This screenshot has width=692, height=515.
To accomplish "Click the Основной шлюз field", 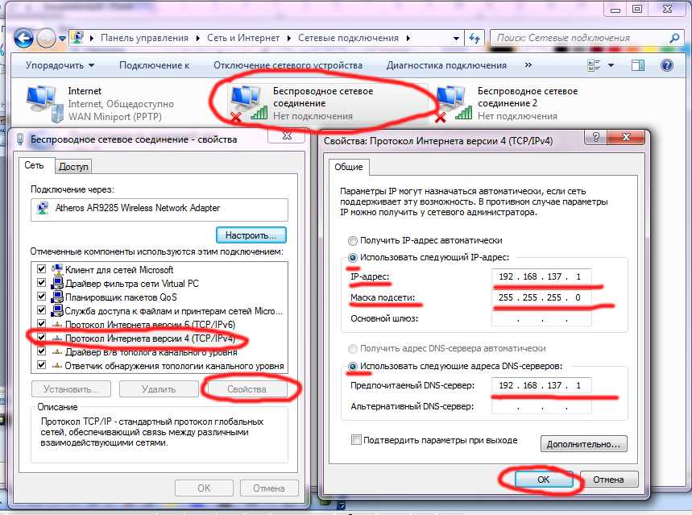I will tap(541, 318).
